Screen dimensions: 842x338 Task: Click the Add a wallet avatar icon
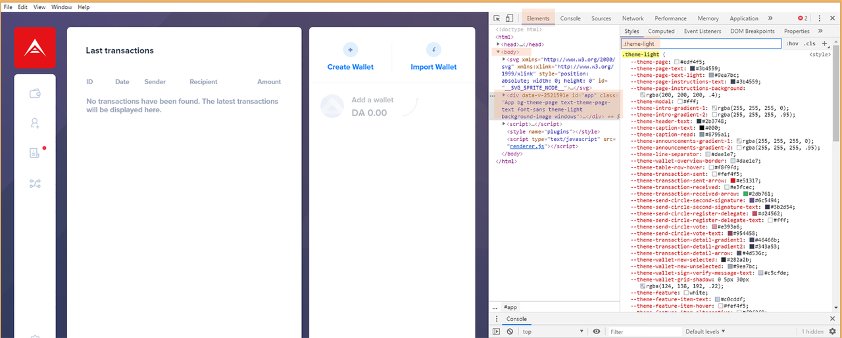click(332, 106)
